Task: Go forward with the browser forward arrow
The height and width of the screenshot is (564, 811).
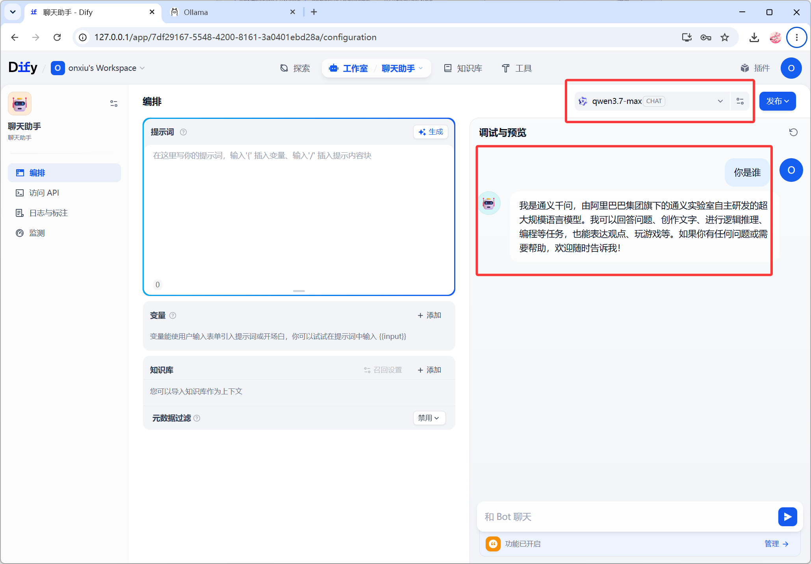Action: tap(36, 37)
